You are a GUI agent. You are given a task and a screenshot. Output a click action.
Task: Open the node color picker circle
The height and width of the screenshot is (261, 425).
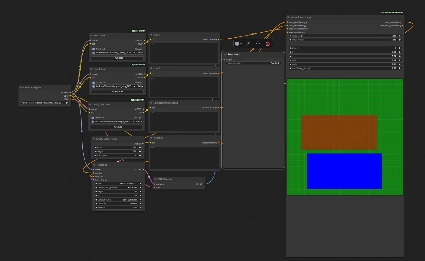pos(239,43)
